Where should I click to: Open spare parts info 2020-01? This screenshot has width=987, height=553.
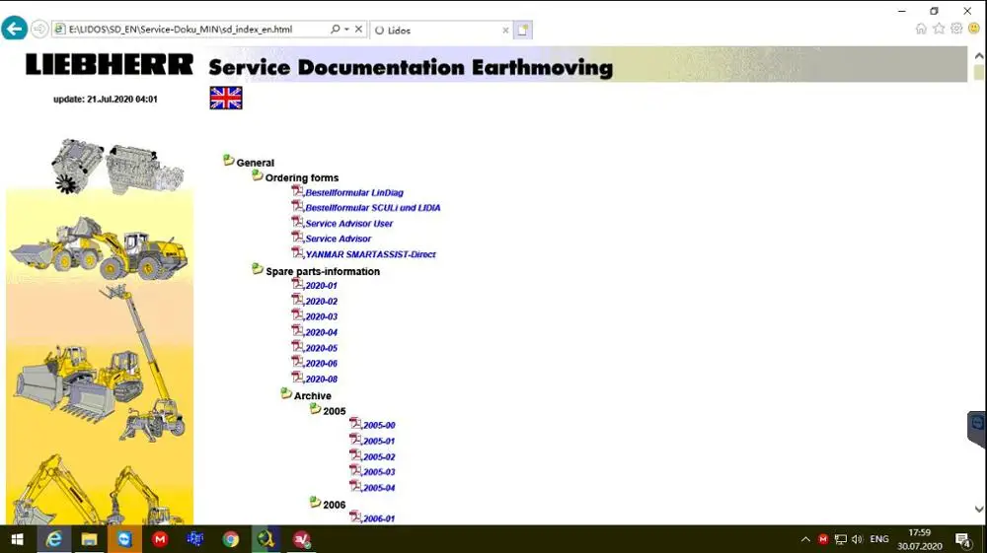[321, 285]
